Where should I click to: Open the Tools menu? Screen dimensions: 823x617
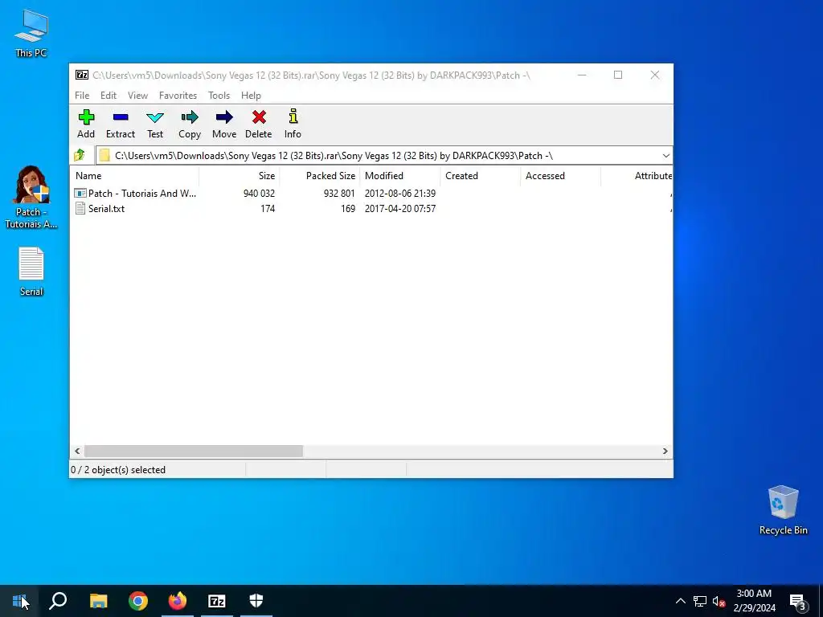point(219,96)
